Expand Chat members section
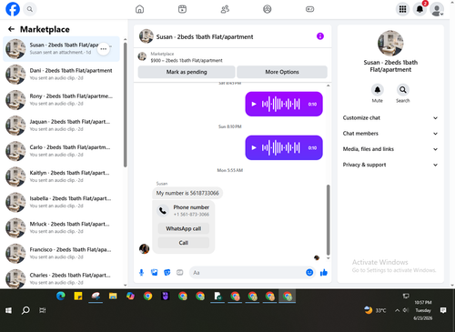455x332 pixels. point(390,134)
